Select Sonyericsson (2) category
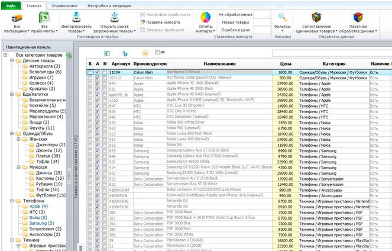This screenshot has height=251, width=392. click(x=46, y=229)
